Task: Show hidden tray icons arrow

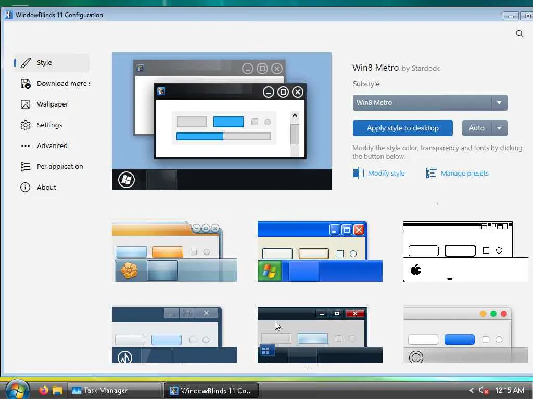Action: [472, 390]
